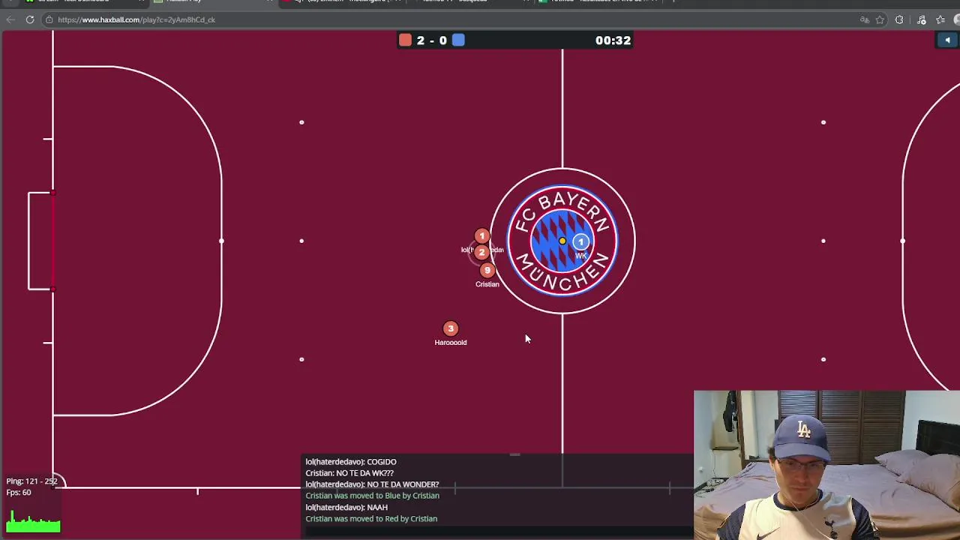
Task: Click the Ping: 121 - 252 readout
Action: click(32, 481)
